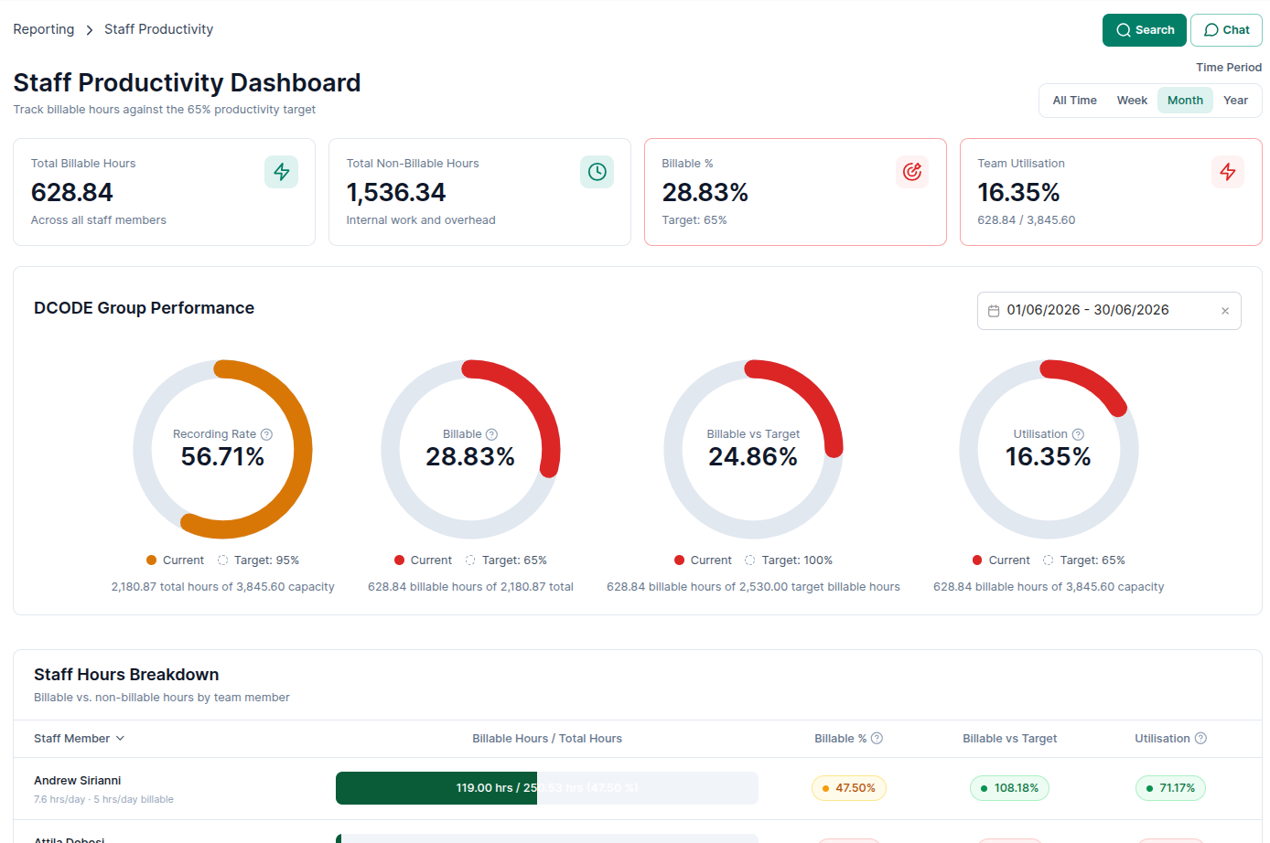Click the breadcrumb chevron separator after Reporting
This screenshot has width=1270, height=843.
tap(90, 30)
